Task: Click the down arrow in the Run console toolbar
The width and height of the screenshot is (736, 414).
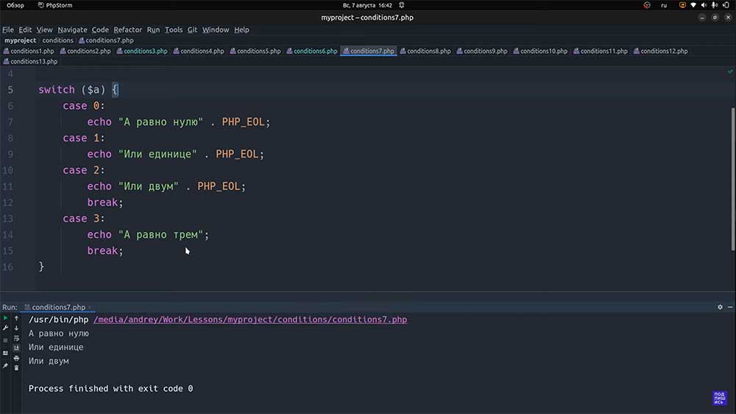Action: pos(16,328)
